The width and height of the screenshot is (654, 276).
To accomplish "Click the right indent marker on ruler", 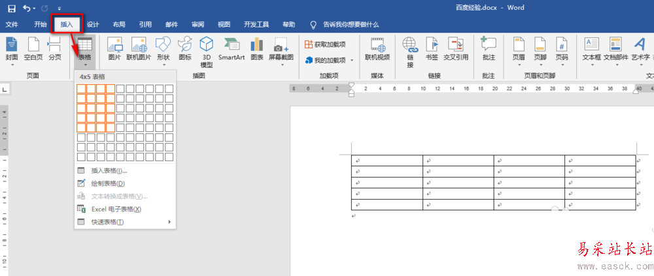I will (x=636, y=91).
